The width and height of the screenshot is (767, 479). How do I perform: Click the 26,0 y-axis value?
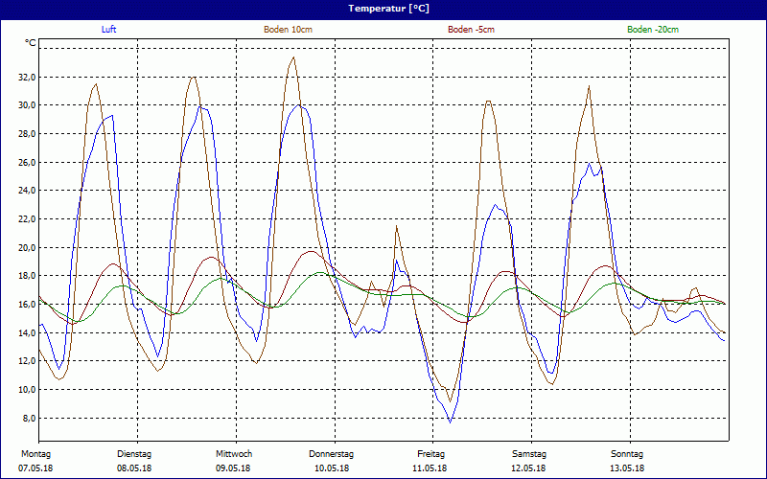(26, 162)
